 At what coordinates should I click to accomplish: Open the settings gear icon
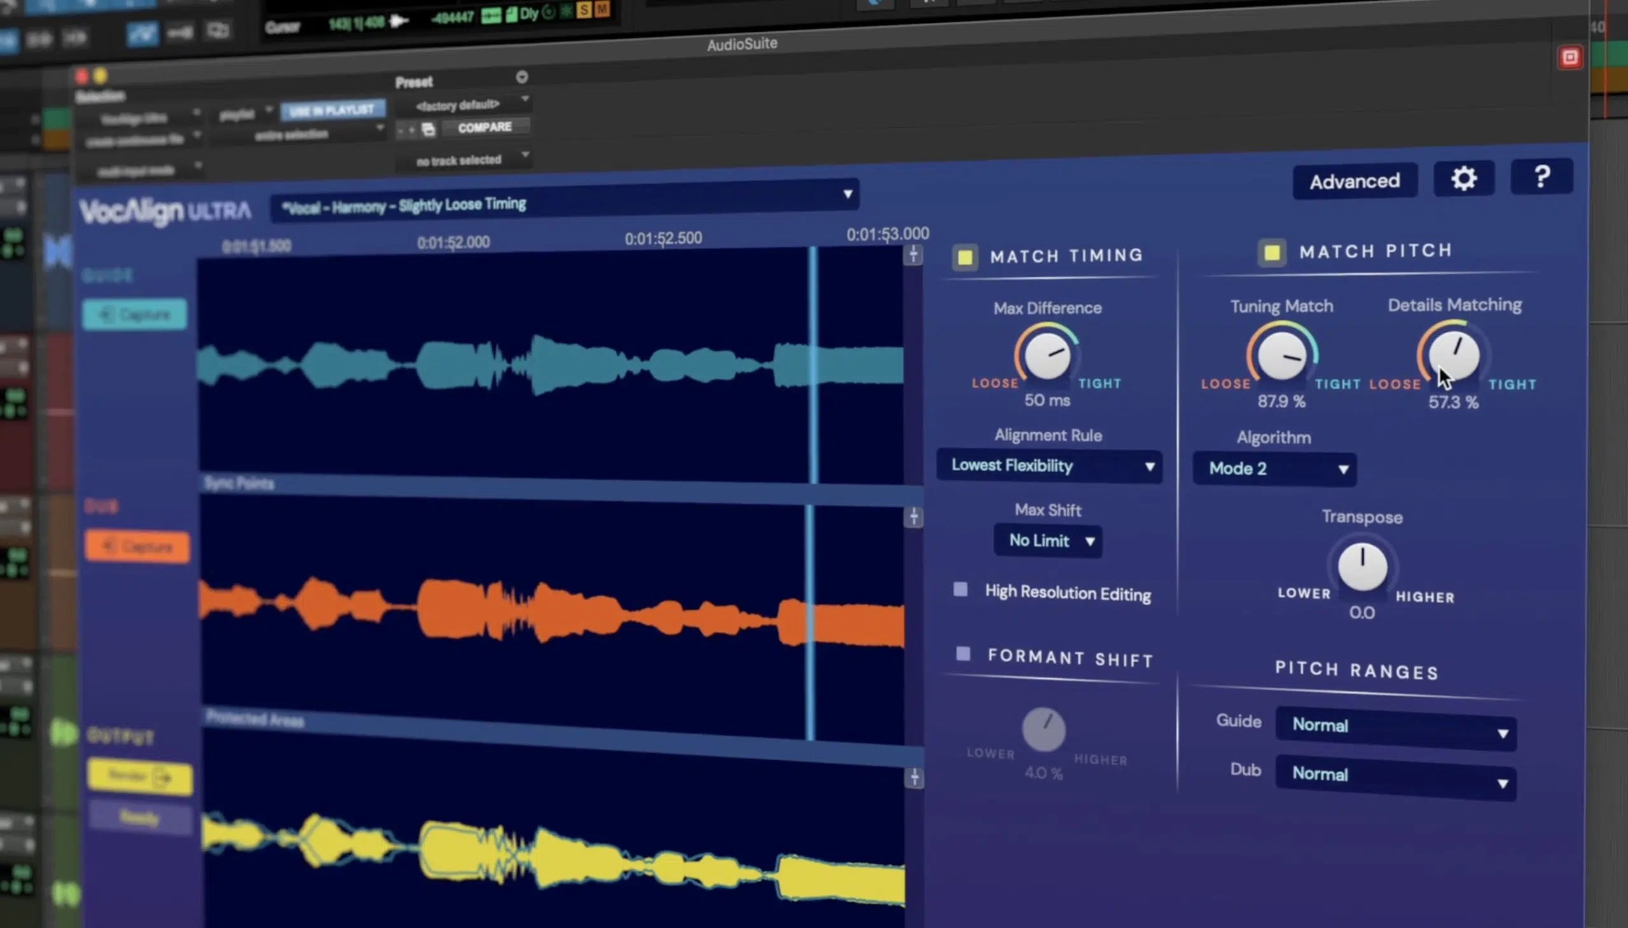point(1463,179)
